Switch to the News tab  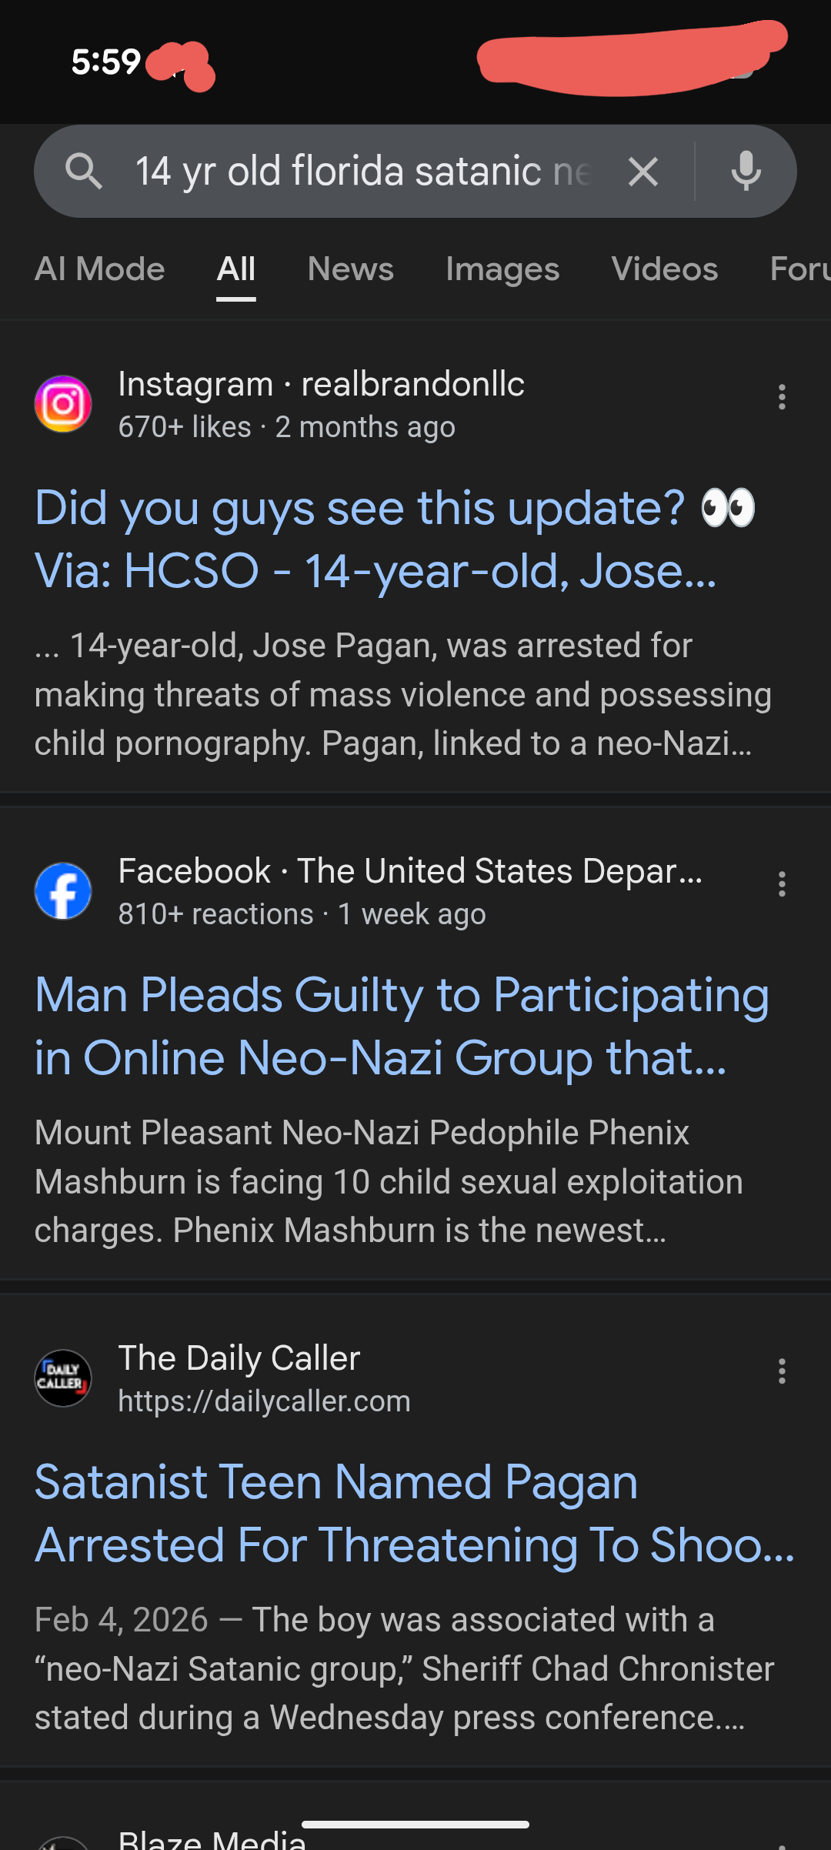click(x=350, y=269)
